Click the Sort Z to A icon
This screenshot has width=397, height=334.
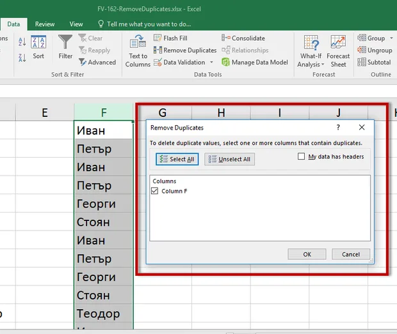click(22, 58)
